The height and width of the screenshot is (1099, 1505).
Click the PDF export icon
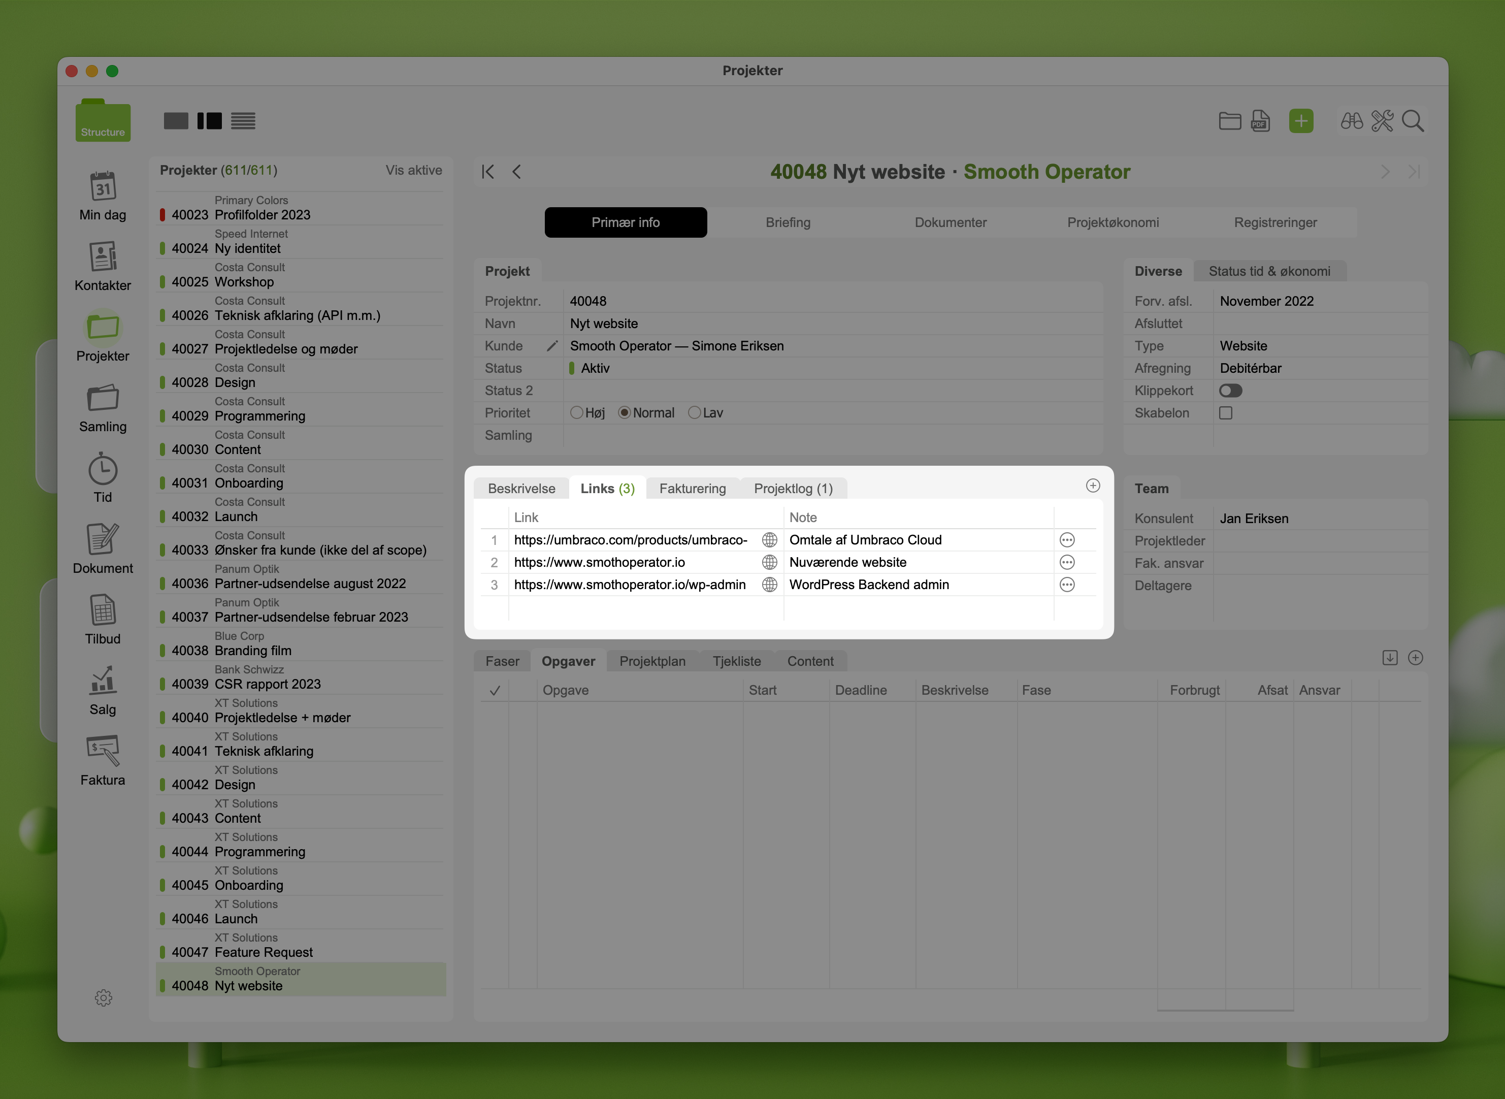point(1260,121)
